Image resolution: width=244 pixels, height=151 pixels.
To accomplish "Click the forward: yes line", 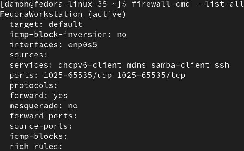I will [39, 96].
